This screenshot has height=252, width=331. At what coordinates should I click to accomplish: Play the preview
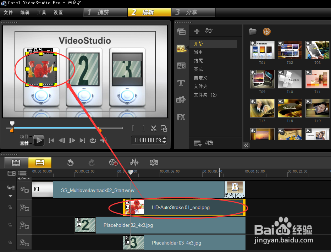pos(39,140)
